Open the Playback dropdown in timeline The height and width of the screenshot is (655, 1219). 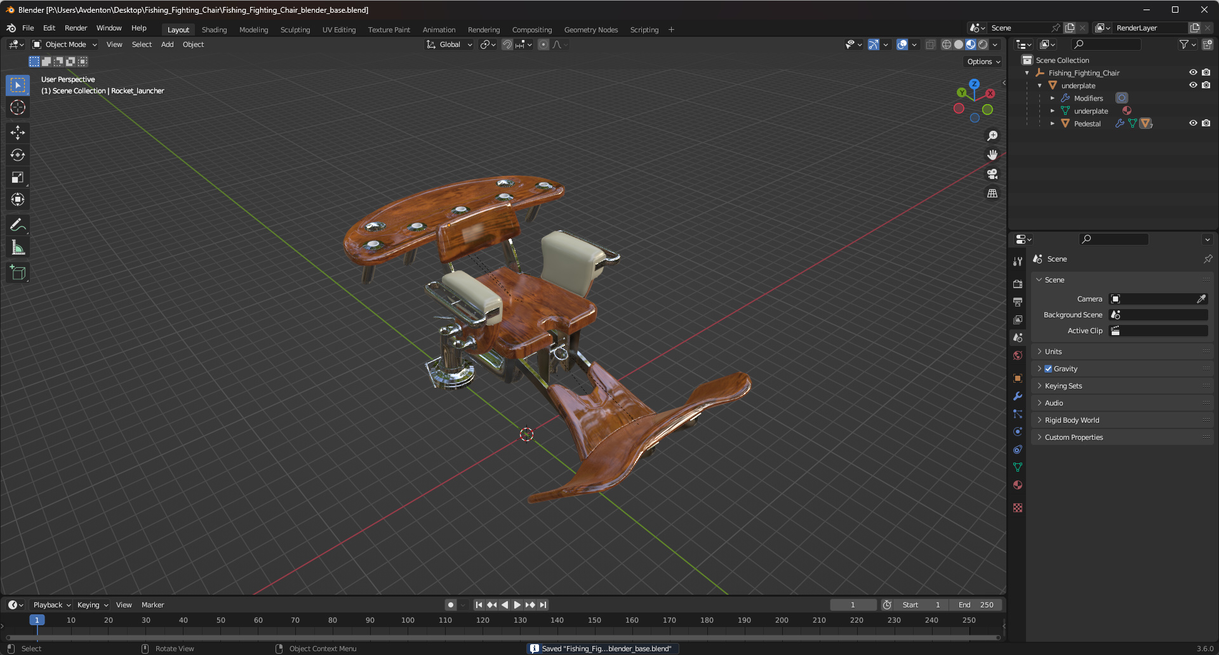51,605
